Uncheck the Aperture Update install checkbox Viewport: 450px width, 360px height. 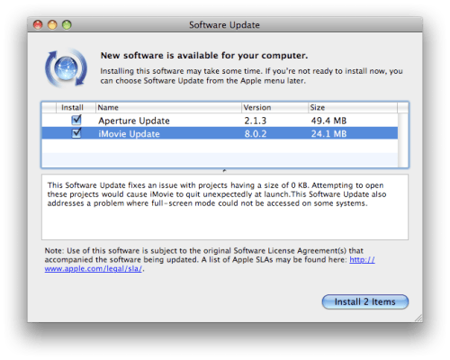76,120
